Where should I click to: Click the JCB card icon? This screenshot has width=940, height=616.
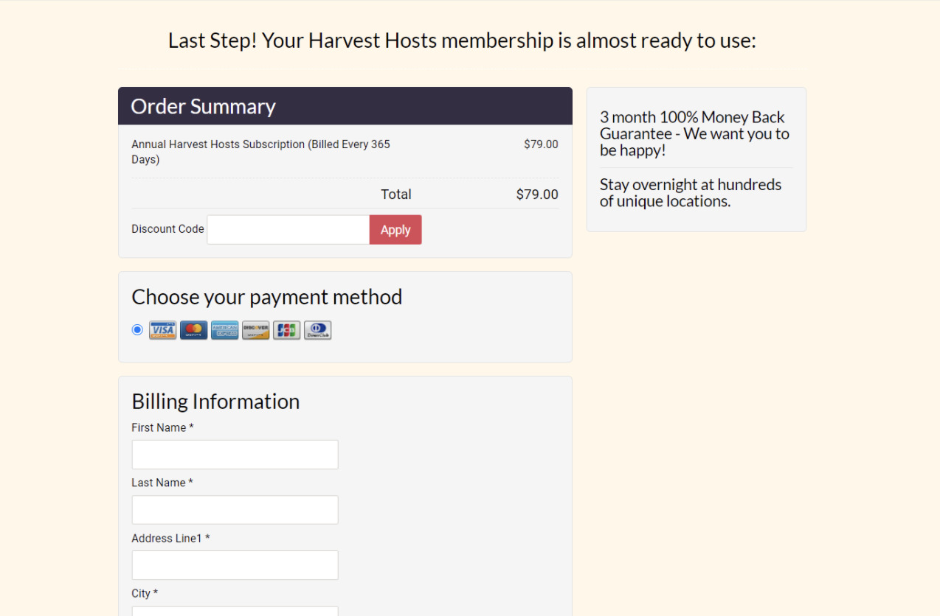[287, 330]
